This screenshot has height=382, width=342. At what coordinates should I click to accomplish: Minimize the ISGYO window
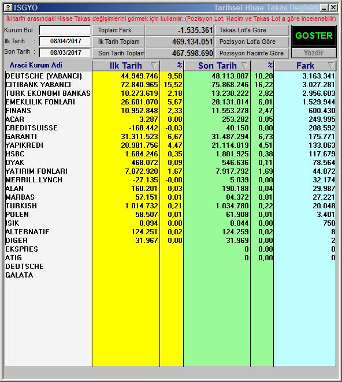pyautogui.click(x=324, y=8)
